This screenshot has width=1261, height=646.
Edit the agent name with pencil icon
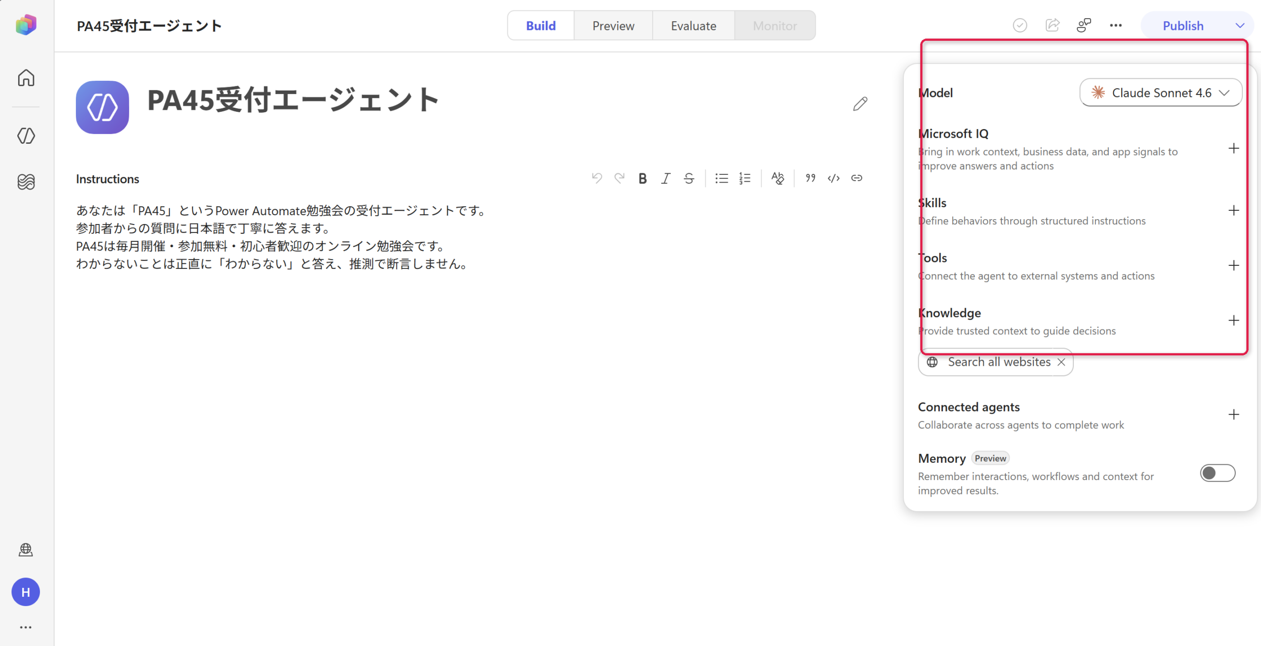[860, 104]
